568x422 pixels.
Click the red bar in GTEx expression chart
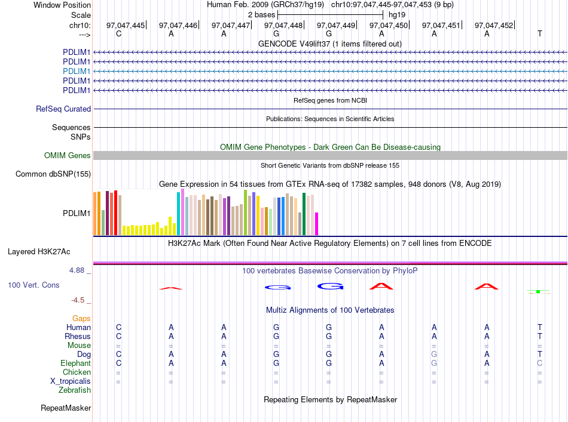[x=115, y=212]
